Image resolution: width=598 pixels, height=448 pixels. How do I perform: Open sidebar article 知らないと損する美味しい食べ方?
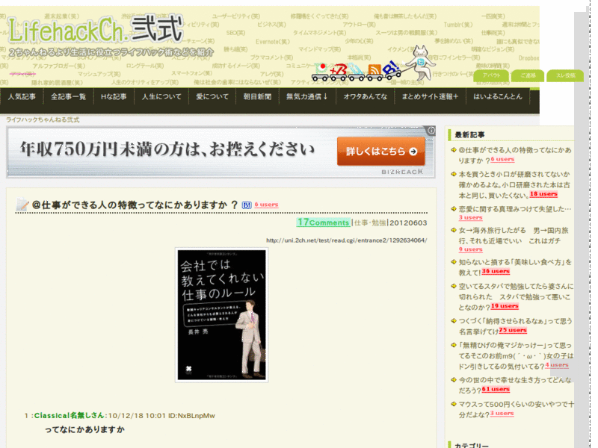[x=515, y=267]
